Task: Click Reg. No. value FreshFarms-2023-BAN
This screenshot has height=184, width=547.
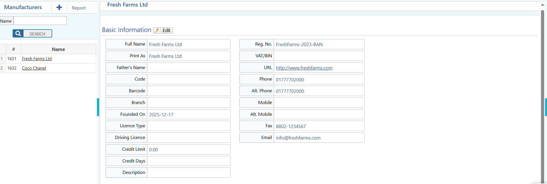Action: [x=299, y=44]
